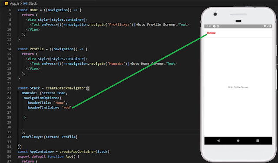The width and height of the screenshot is (278, 163).
Task: Tap the Android recent apps square button
Action: click(258, 141)
